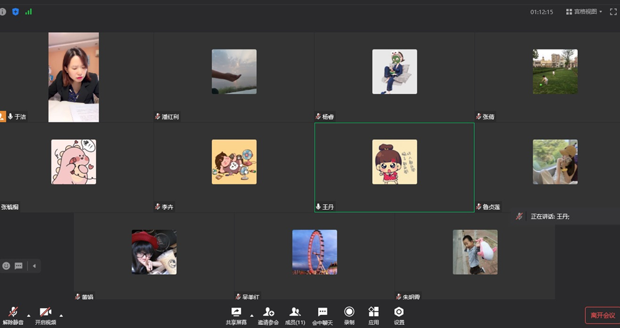Screen dimensions: 620x328
Task: Open the Apps (应用) panel
Action: (373, 315)
